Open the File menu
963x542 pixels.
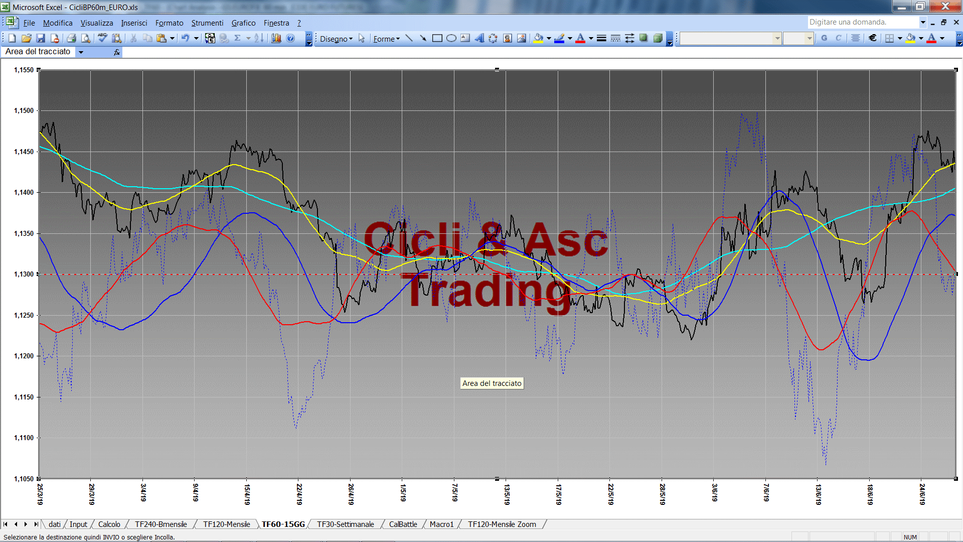coord(29,23)
